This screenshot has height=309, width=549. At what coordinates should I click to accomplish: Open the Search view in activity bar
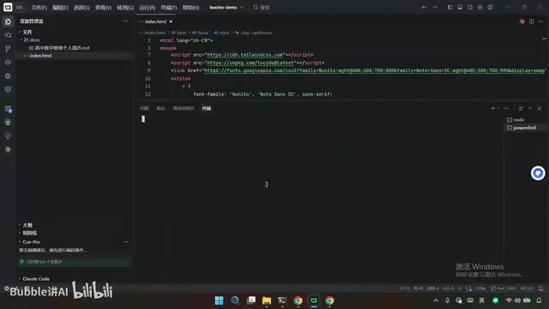tap(8, 35)
